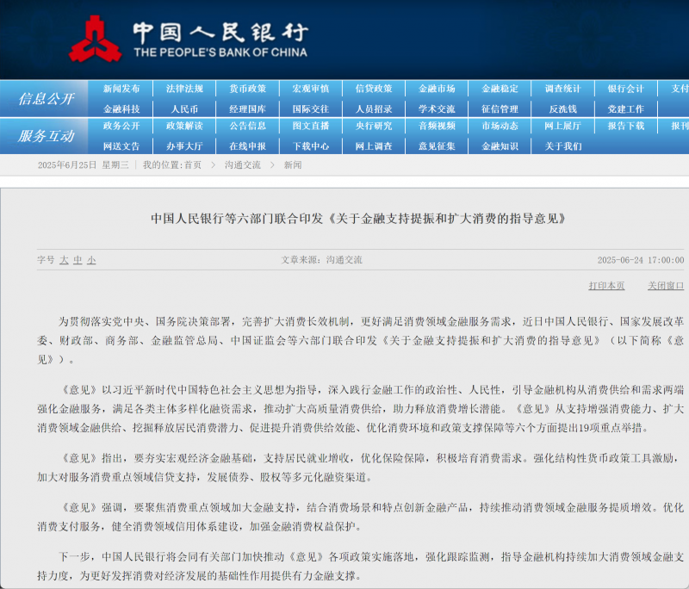This screenshot has width=689, height=589.
Task: Open 新闻 breadcrumb link
Action: coord(293,165)
